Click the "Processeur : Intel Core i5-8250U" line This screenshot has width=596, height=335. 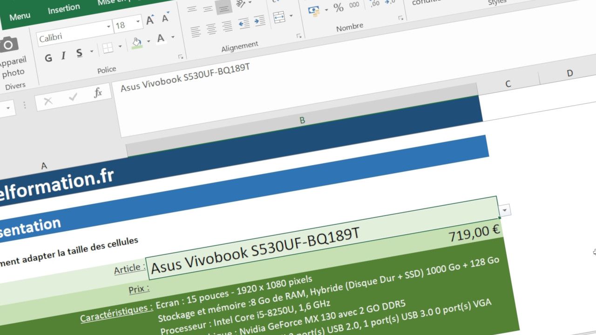click(245, 318)
